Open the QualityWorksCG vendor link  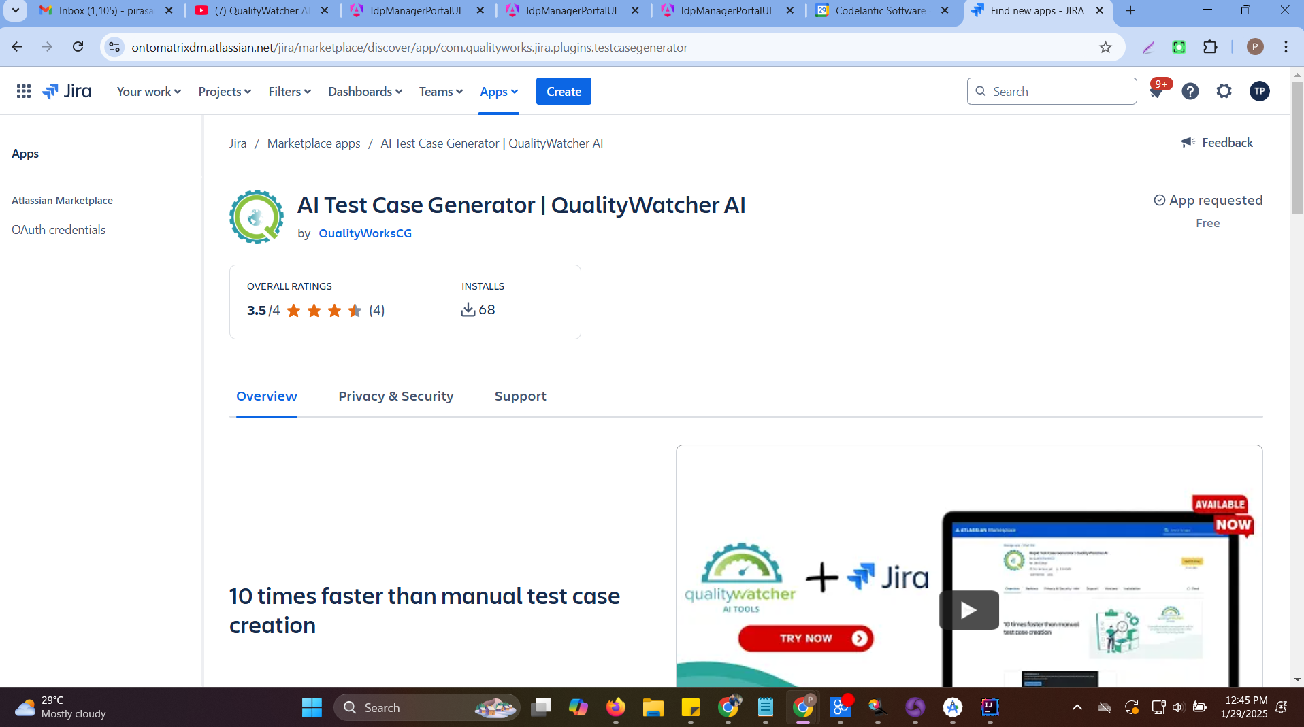coord(365,233)
